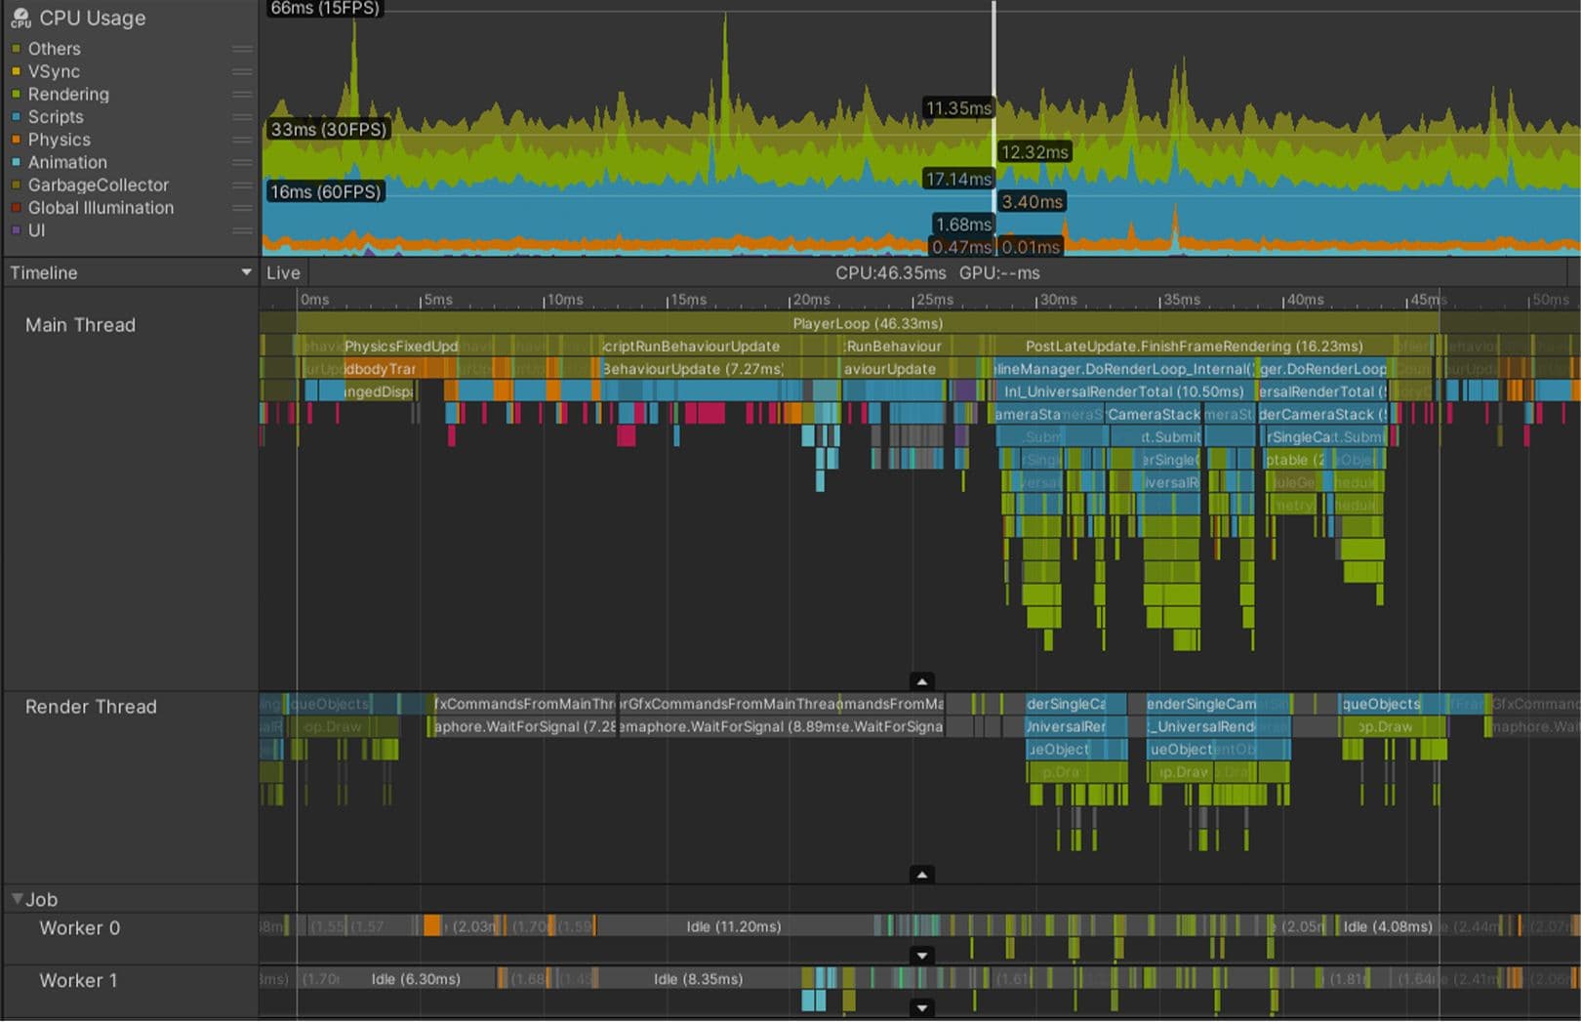Click the reorder handle beside VSync
The image size is (1581, 1022).
click(243, 70)
